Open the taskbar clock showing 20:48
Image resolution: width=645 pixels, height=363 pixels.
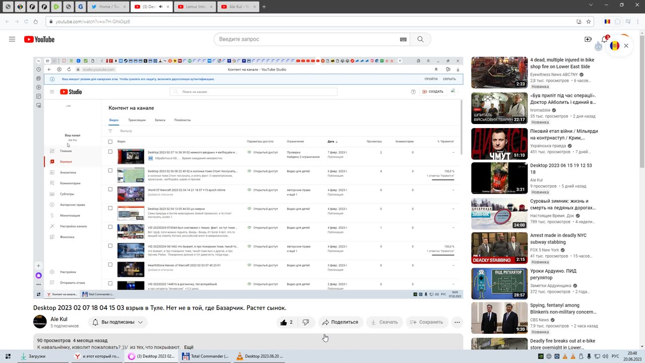(x=632, y=356)
